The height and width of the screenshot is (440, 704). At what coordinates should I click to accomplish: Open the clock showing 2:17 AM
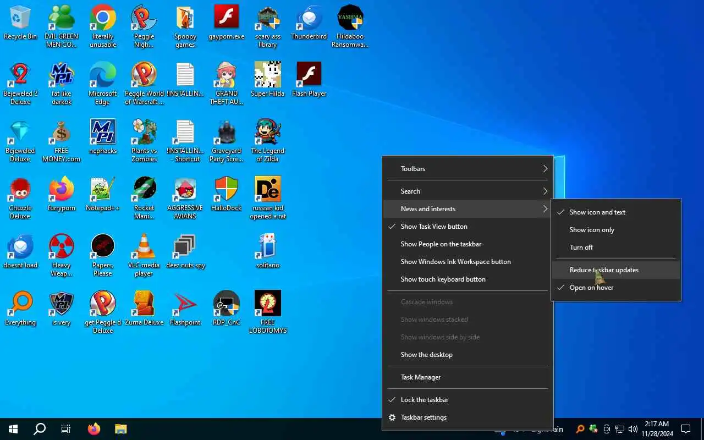(x=657, y=429)
